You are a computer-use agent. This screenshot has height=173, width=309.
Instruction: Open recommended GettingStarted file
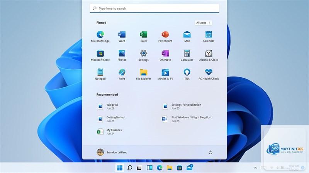pyautogui.click(x=111, y=119)
